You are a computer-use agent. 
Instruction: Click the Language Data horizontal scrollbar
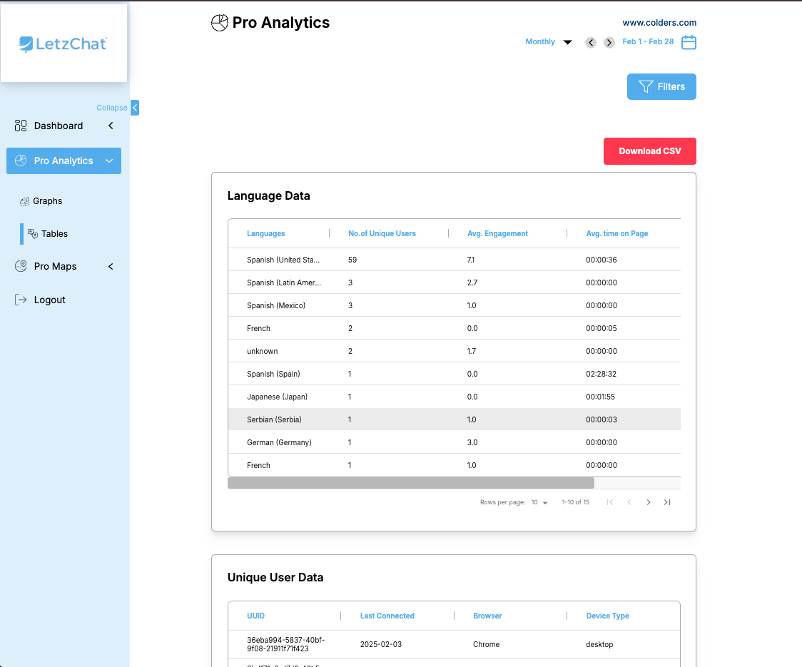[x=410, y=483]
